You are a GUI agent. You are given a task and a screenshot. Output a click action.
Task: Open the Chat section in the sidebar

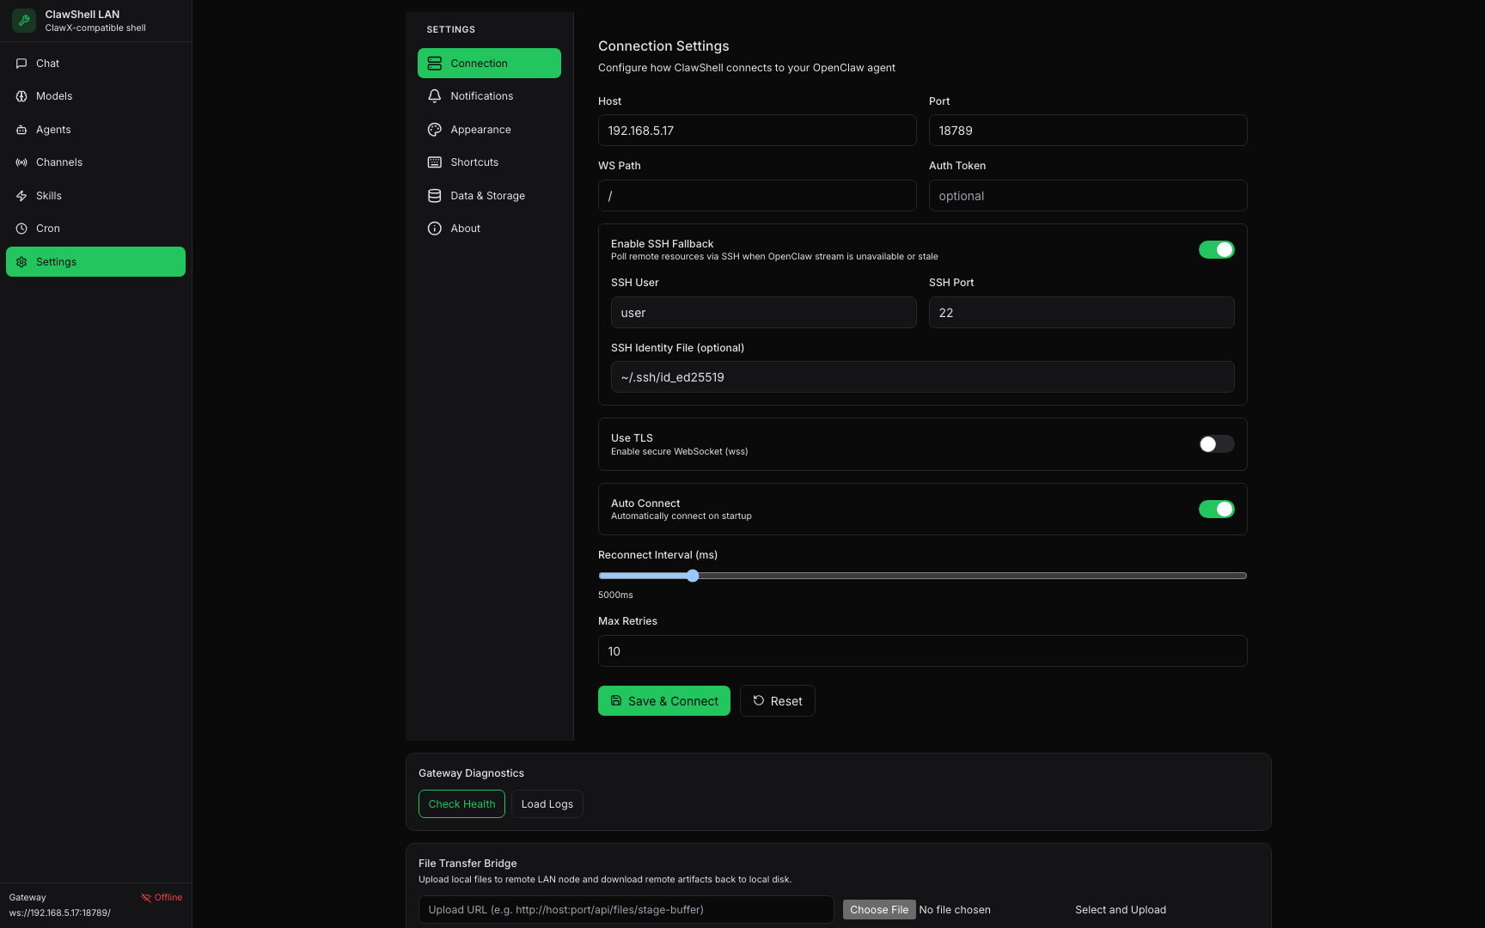47,63
